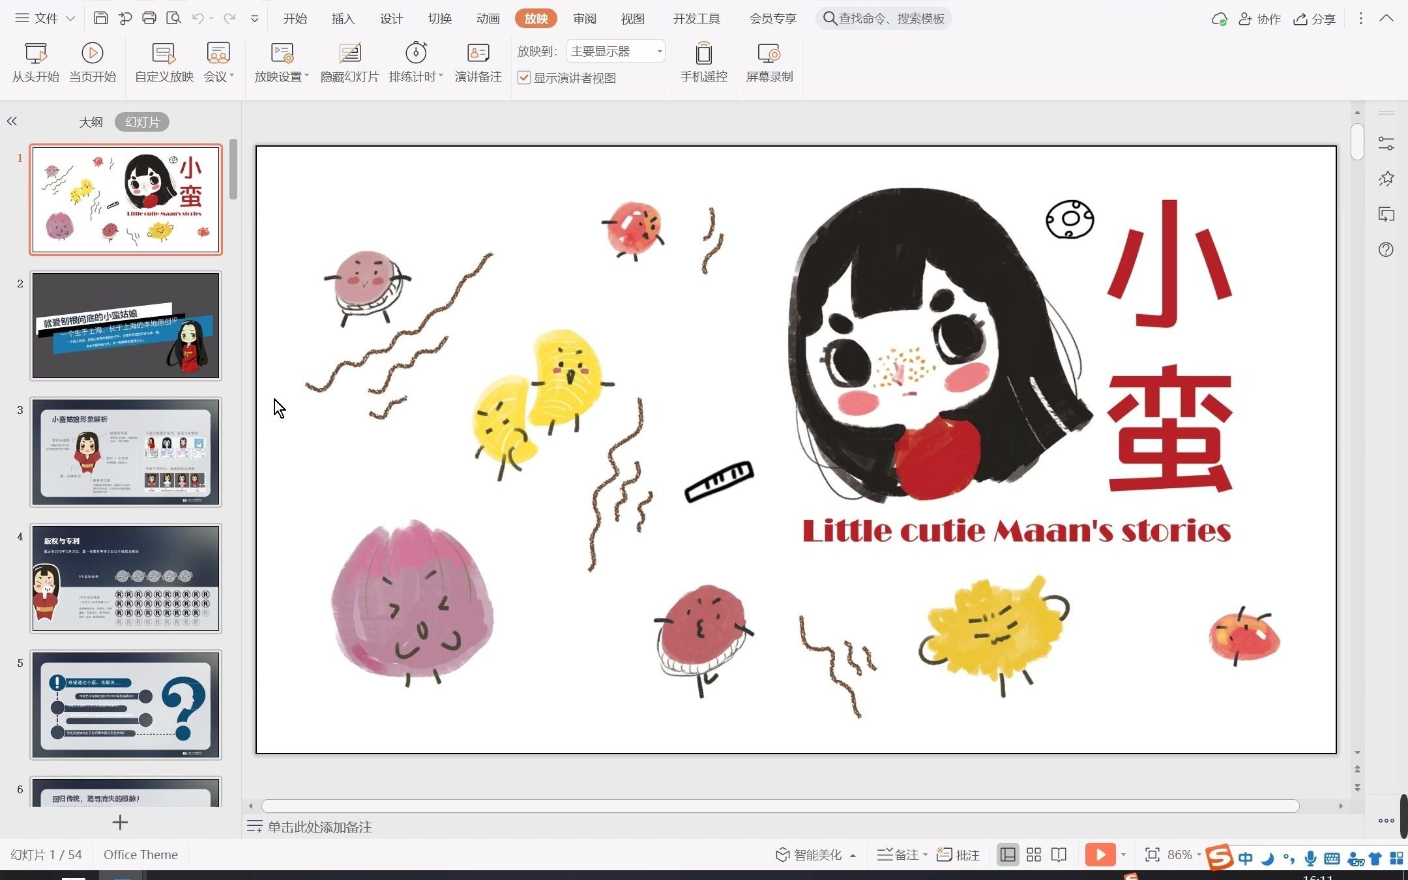Select slide 4 thumbnail 版权与专利
Image resolution: width=1408 pixels, height=880 pixels.
tap(126, 578)
